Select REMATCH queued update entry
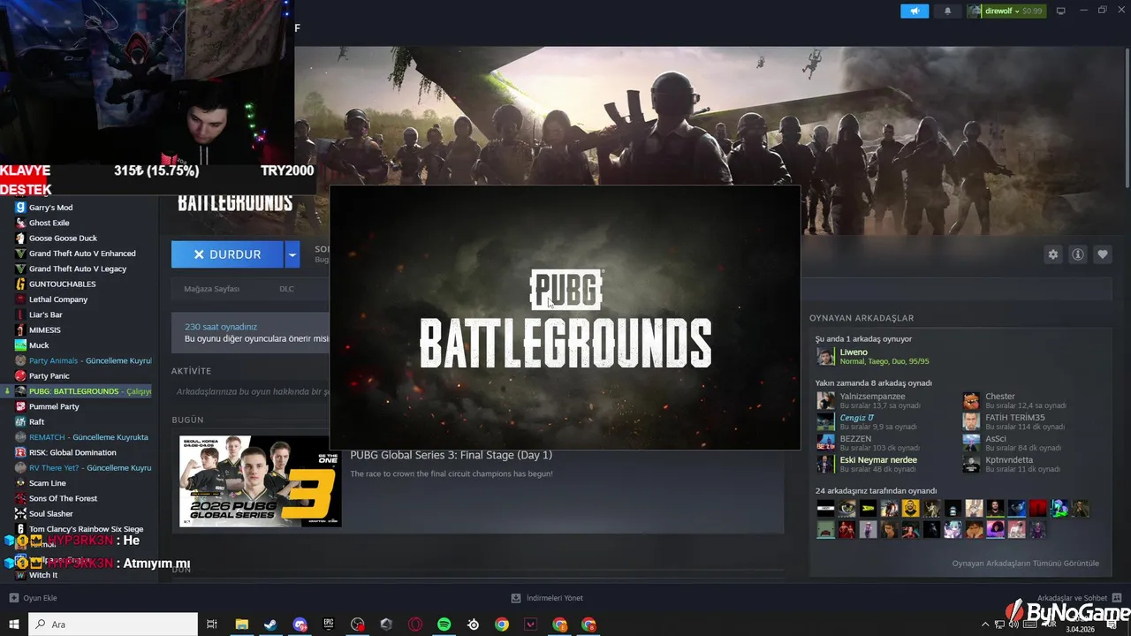Image resolution: width=1131 pixels, height=636 pixels. 80,437
